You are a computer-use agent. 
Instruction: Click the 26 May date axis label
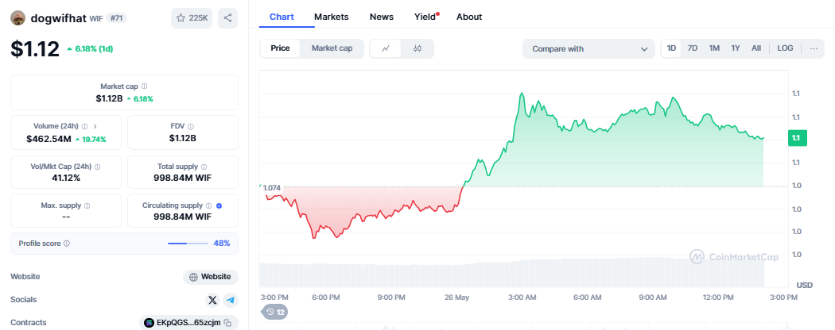pos(457,297)
